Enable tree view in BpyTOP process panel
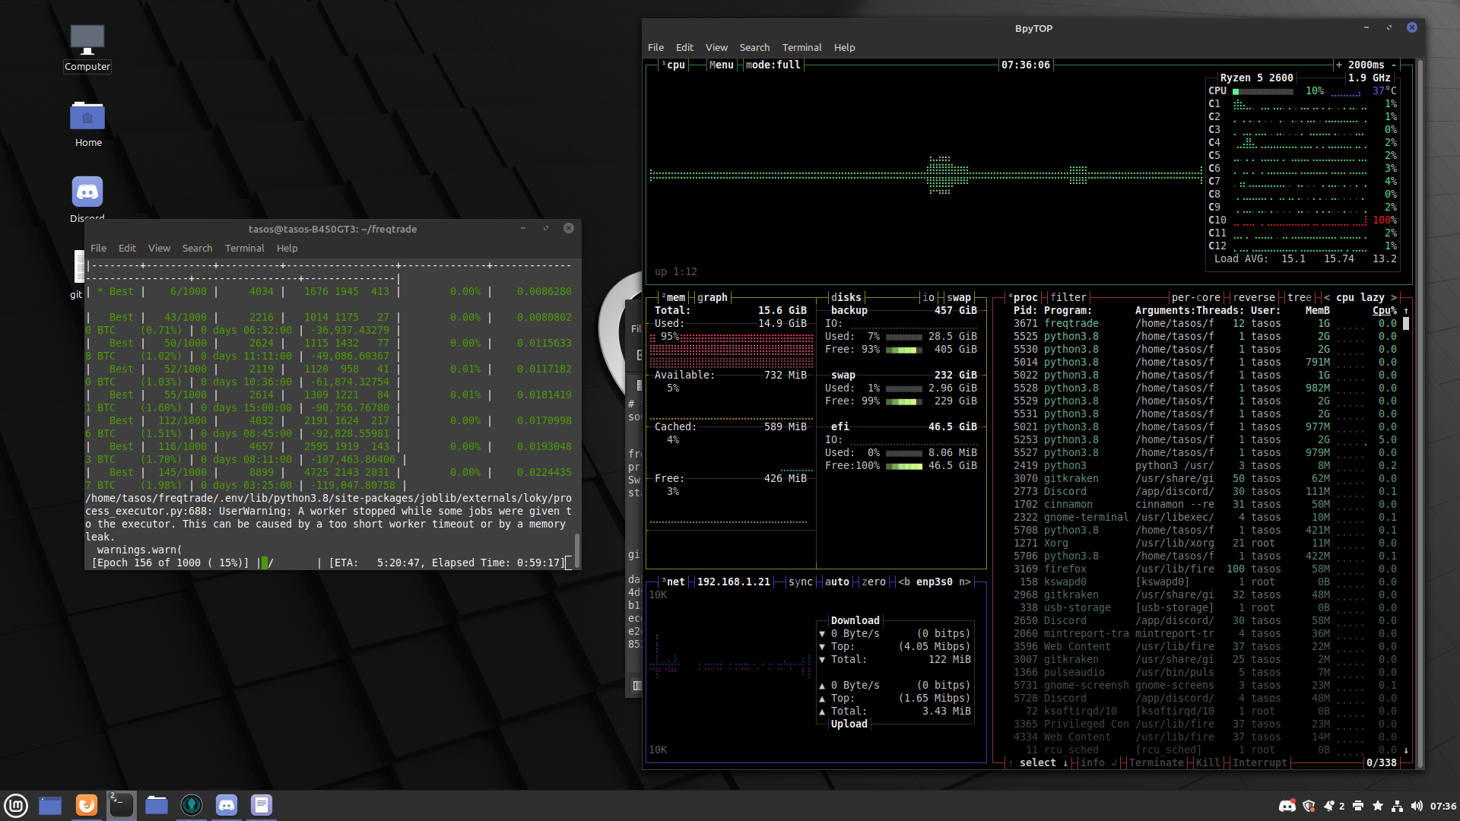Viewport: 1460px width, 821px height. pos(1299,297)
